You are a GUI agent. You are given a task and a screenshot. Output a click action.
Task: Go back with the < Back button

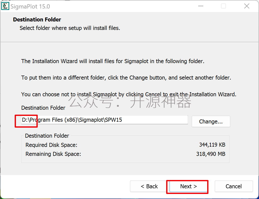pos(149,186)
